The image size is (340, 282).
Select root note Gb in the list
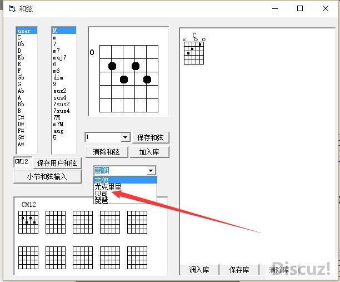[x=21, y=77]
